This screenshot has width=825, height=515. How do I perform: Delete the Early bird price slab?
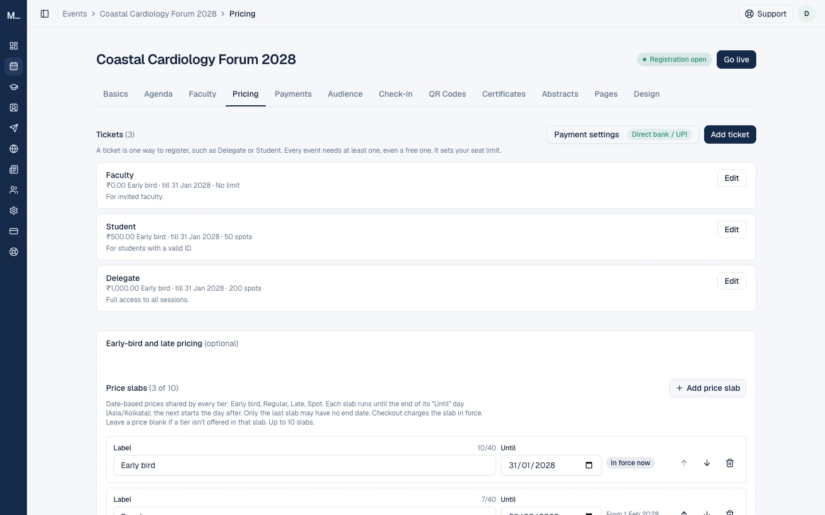[730, 463]
